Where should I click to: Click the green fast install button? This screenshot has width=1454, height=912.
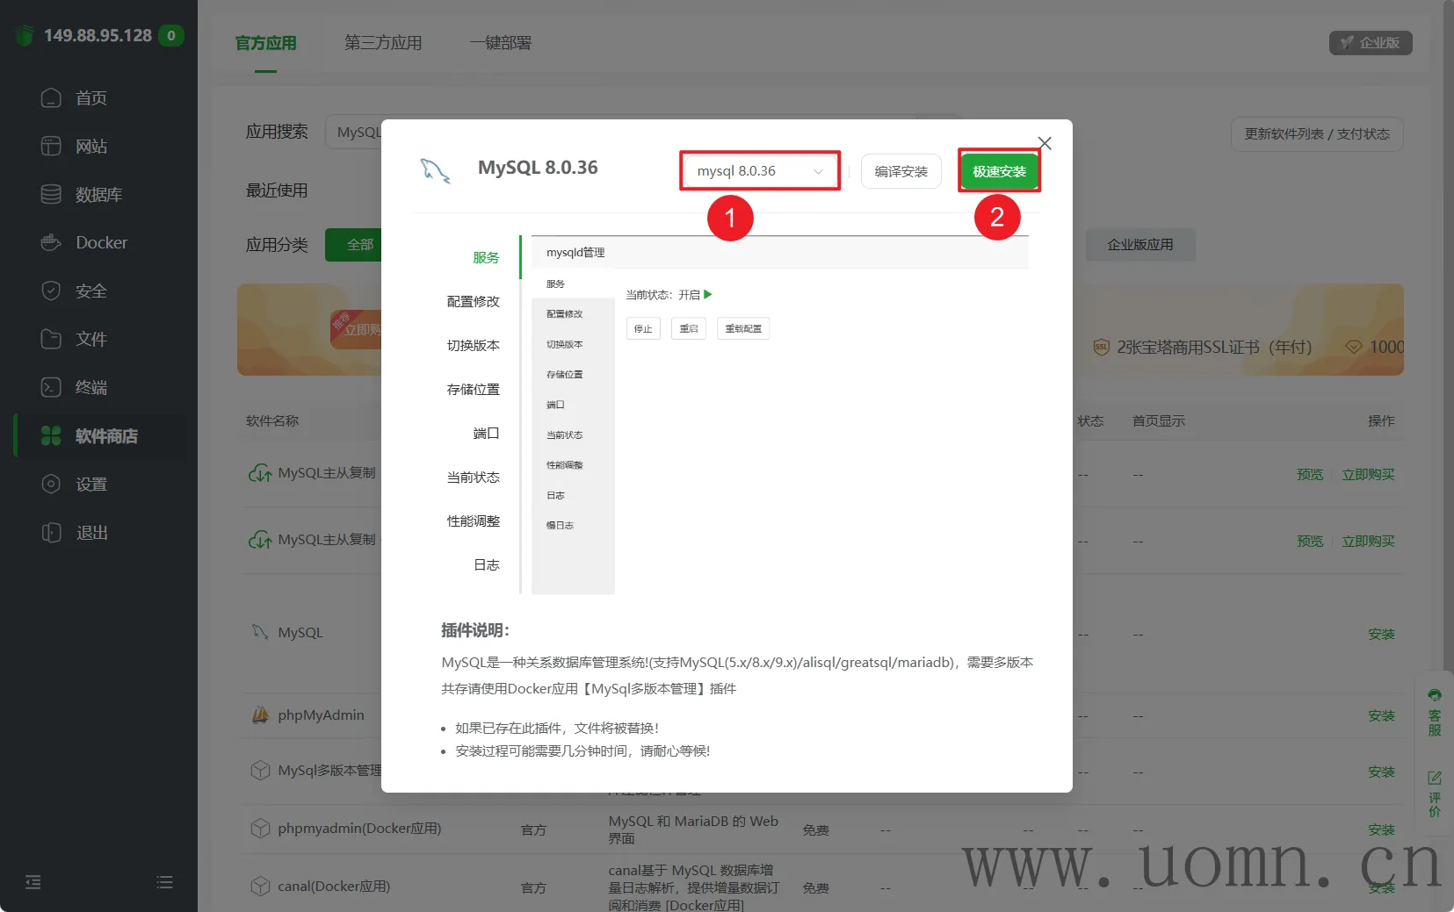pyautogui.click(x=999, y=171)
